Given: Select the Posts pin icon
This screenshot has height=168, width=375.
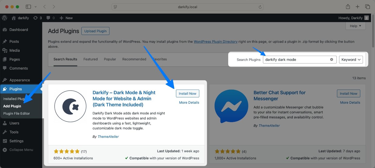Looking at the screenshot, I should coord(5,41).
